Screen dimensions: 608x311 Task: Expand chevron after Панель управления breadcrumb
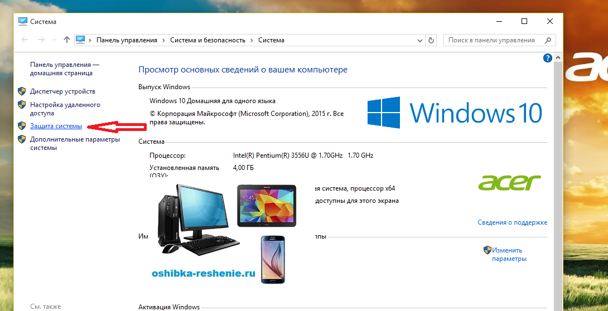pyautogui.click(x=163, y=40)
